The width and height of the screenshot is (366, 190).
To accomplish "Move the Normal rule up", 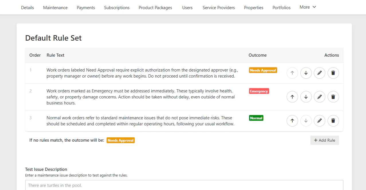I will [292, 121].
